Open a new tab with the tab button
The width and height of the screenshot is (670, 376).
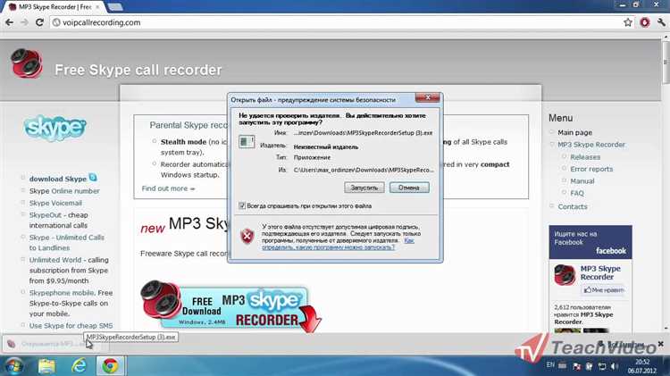point(115,7)
